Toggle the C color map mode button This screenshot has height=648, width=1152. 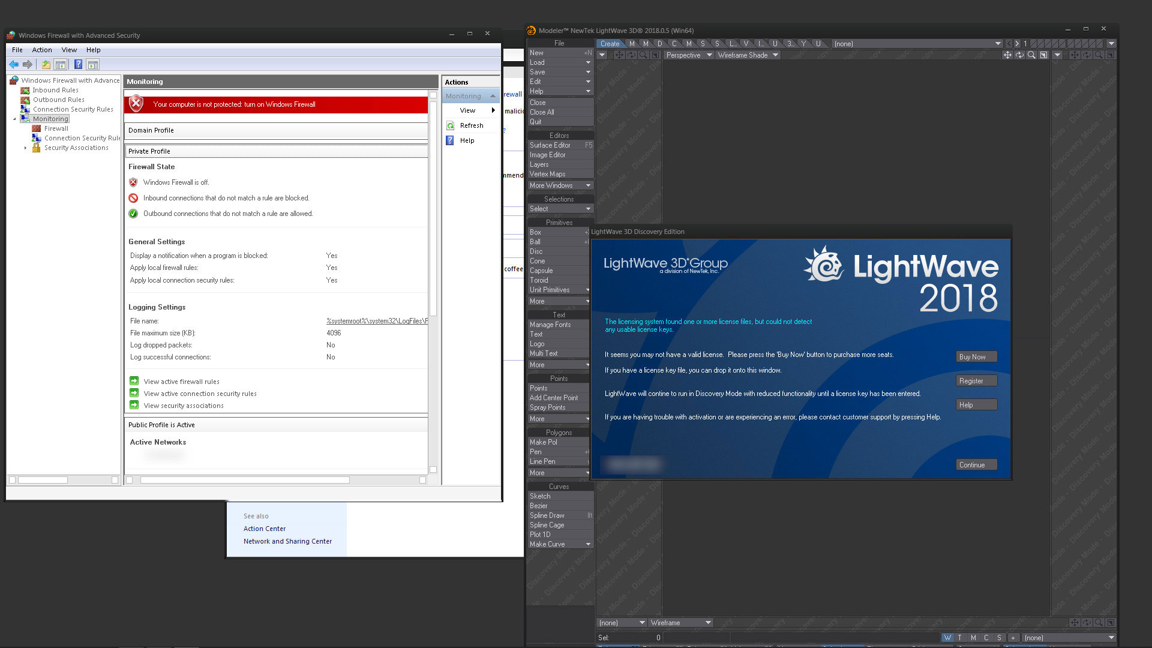click(x=986, y=638)
